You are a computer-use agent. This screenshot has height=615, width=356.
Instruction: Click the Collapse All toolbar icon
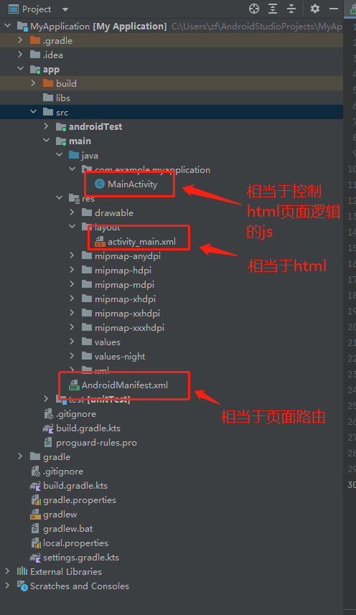pos(291,9)
